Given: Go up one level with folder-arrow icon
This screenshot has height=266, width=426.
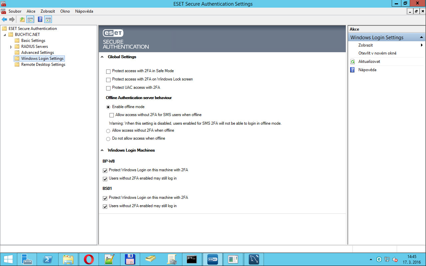Looking at the screenshot, I should click(22, 20).
